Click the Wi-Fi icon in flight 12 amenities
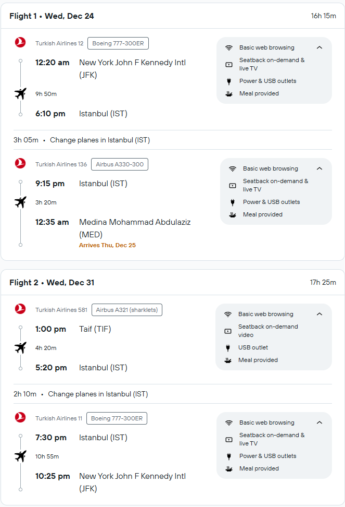345x507 pixels. point(229,48)
